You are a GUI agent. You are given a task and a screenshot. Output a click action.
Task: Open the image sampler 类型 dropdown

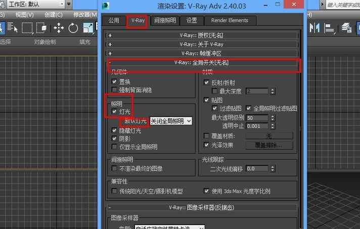[x=169, y=227]
